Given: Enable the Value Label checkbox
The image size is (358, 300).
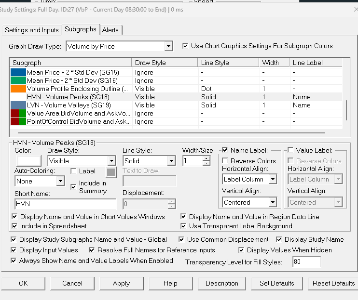Looking at the screenshot, I should point(291,150).
